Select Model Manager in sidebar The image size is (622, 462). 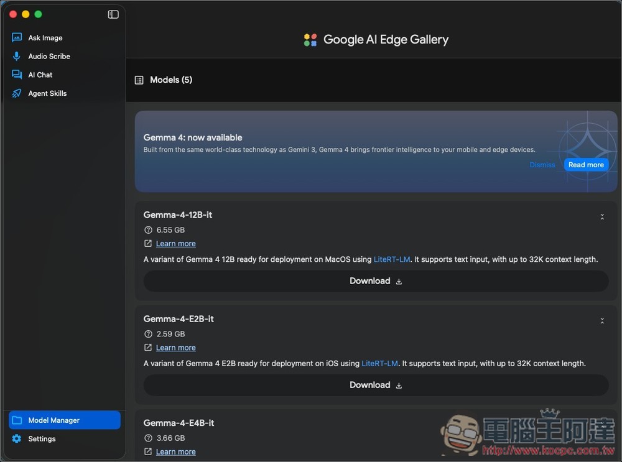click(x=64, y=420)
